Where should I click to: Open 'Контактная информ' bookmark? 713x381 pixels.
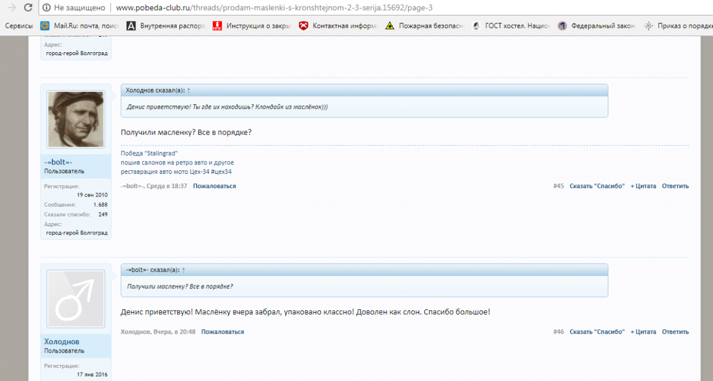[x=337, y=26]
